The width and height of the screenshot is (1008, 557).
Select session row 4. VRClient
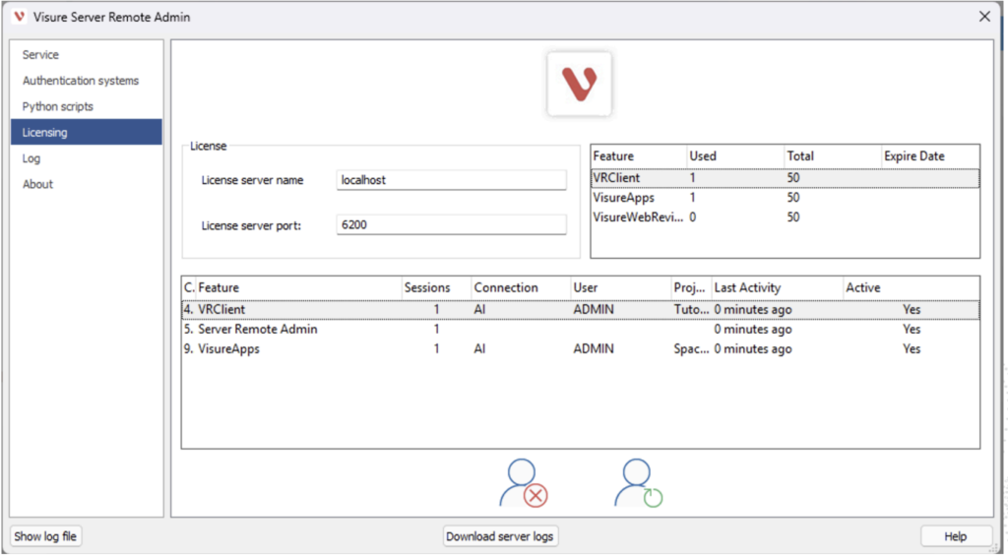pos(581,310)
